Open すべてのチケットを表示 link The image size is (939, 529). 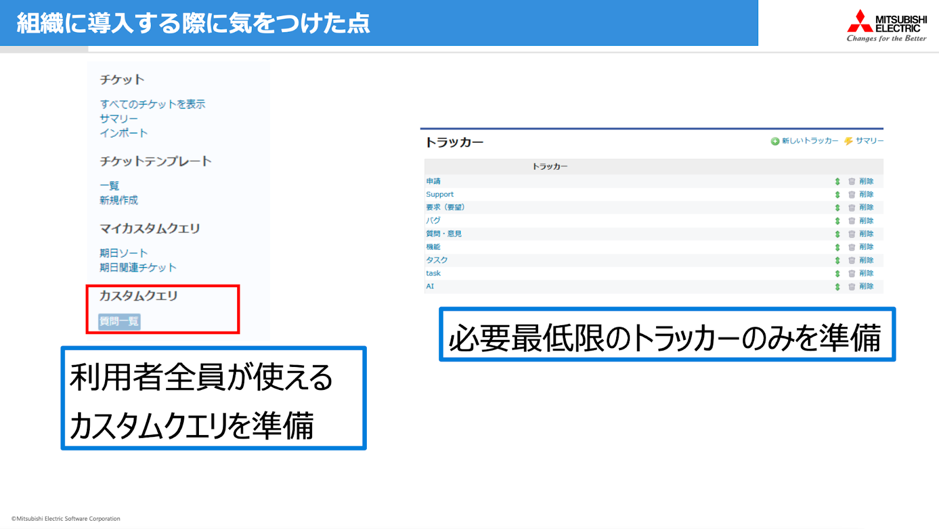point(153,104)
